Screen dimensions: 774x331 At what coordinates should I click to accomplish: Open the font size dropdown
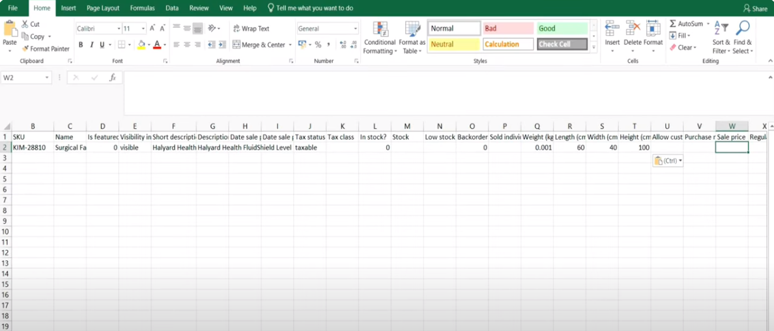143,29
